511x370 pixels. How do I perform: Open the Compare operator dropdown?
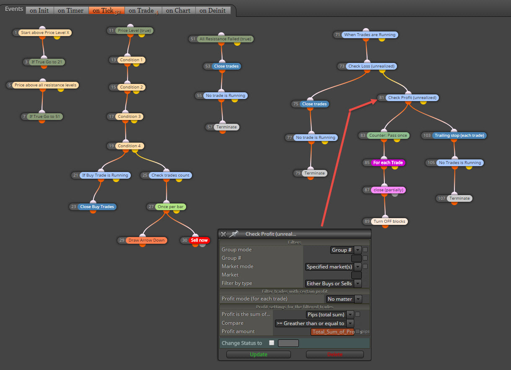click(314, 323)
